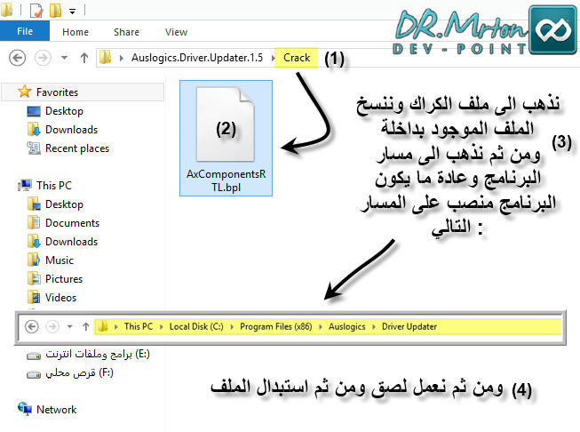Go back using the lower address bar arrow
Screen dimensions: 580x432
pos(31,326)
